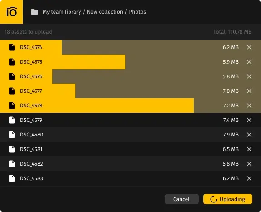Click the folder icon in the breadcrumb

[x=35, y=12]
